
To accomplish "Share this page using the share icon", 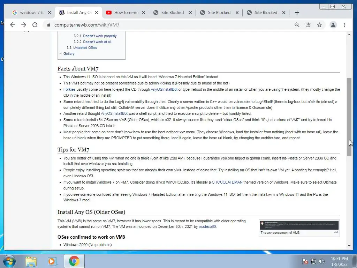I will click(x=308, y=25).
